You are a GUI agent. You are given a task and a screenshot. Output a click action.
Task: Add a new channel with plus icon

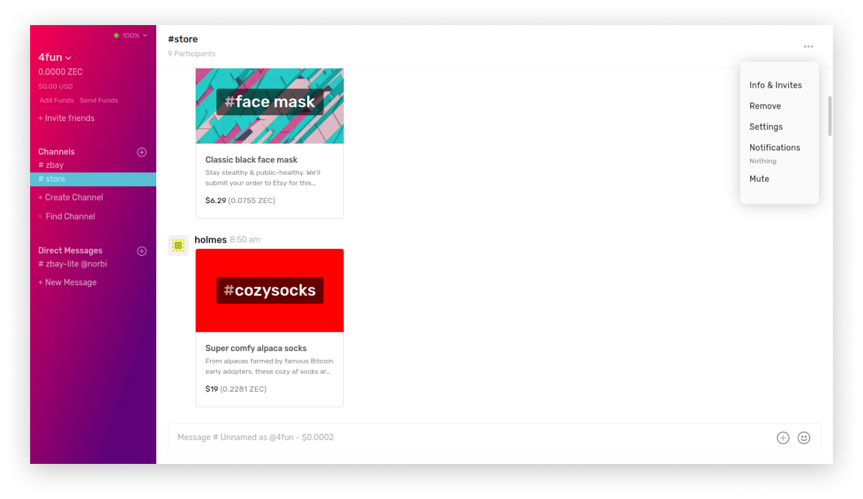tap(142, 152)
